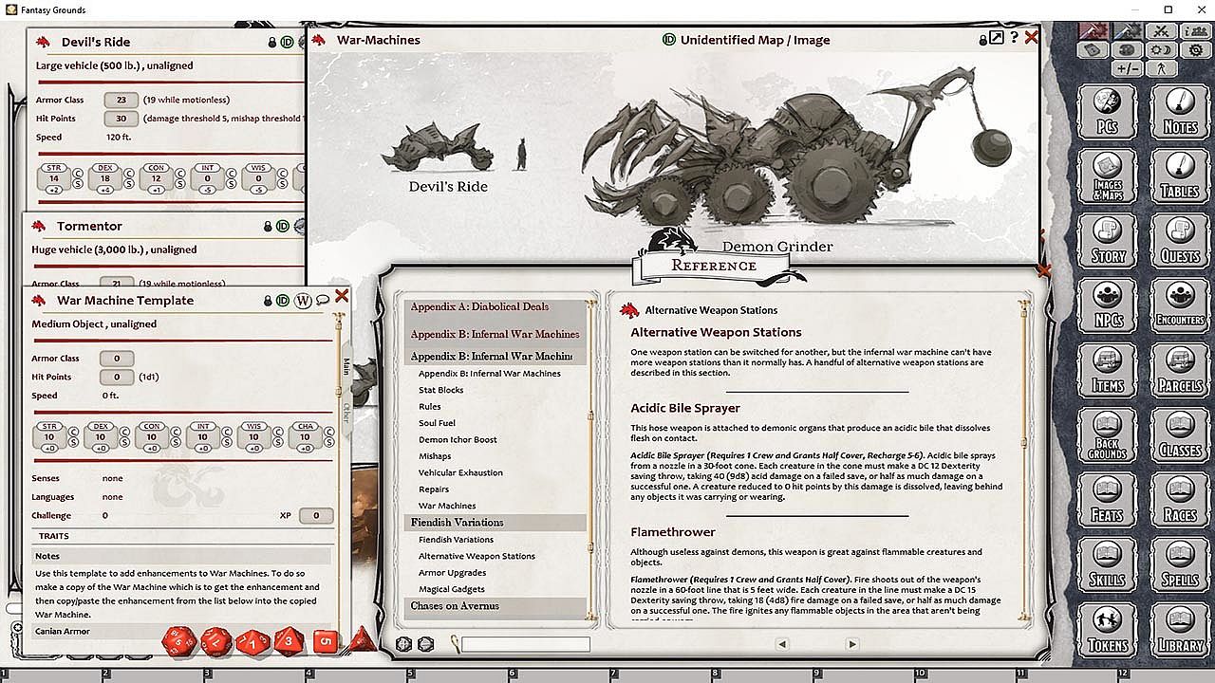Open the Tokens sidebar panel
1215x683 pixels.
click(1107, 628)
